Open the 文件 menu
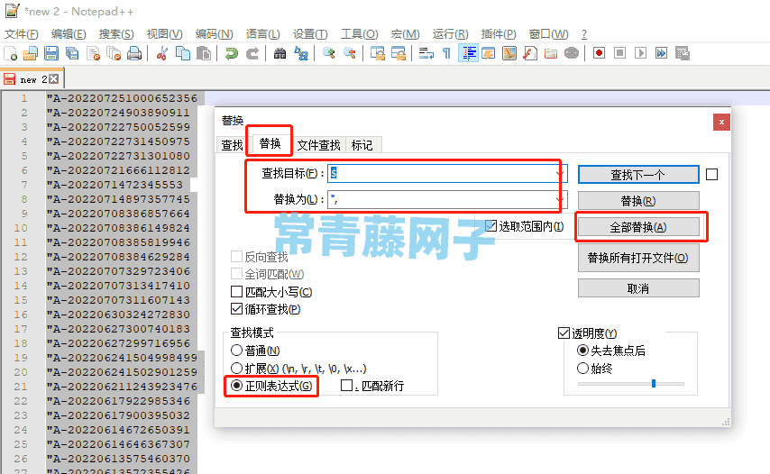The image size is (770, 474). click(x=21, y=34)
